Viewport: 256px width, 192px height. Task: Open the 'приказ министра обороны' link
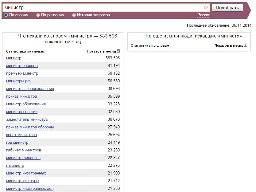coord(30,127)
